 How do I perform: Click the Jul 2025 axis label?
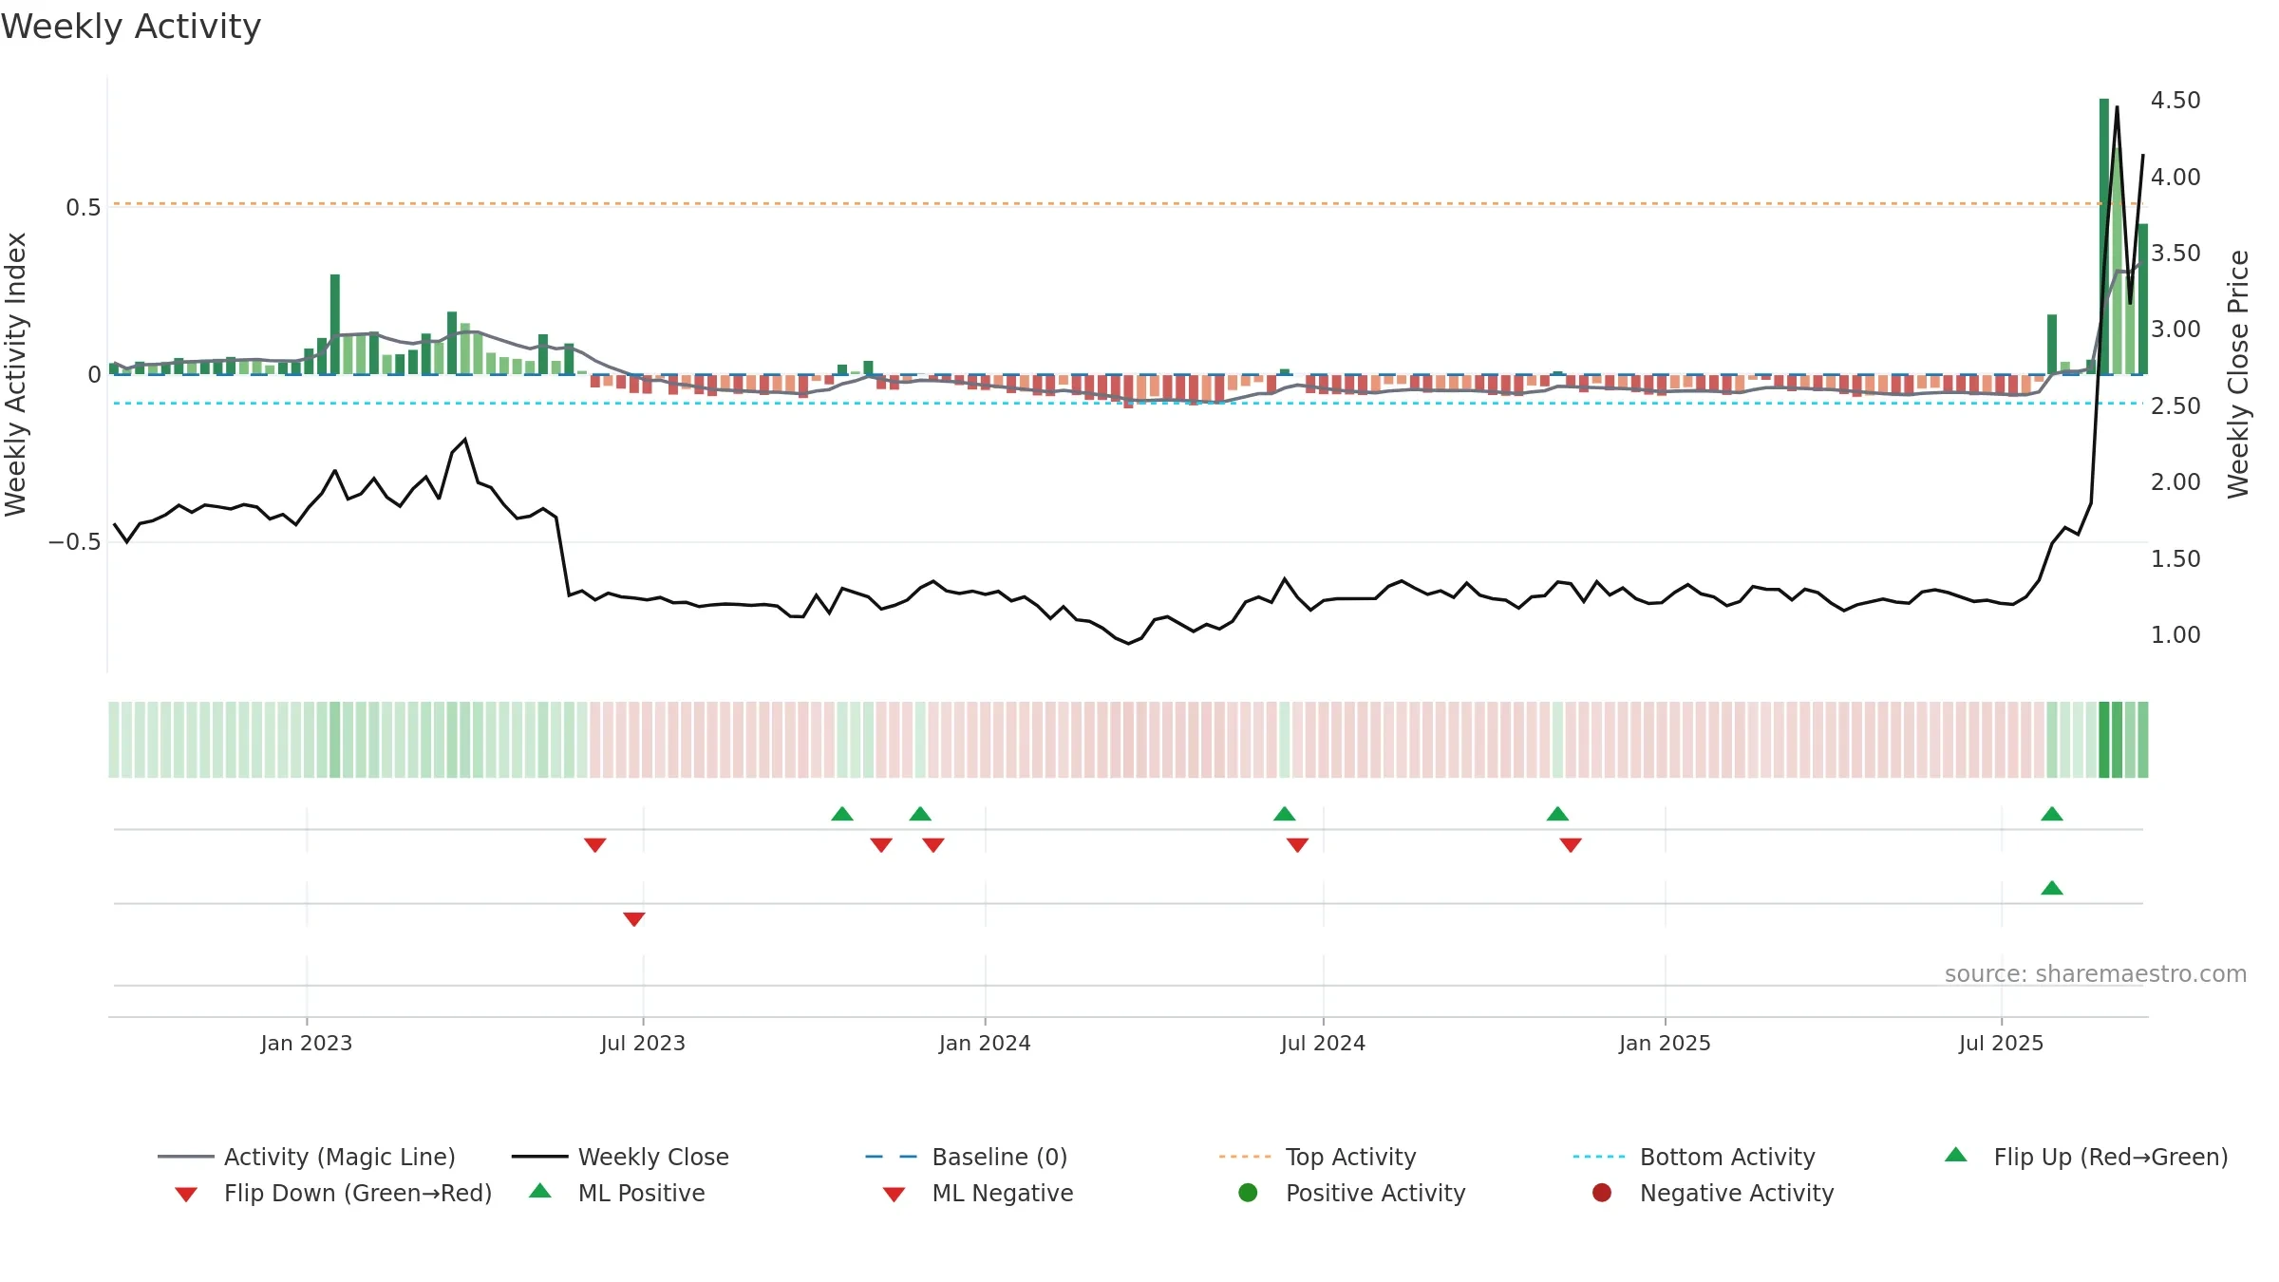coord(2001,1044)
